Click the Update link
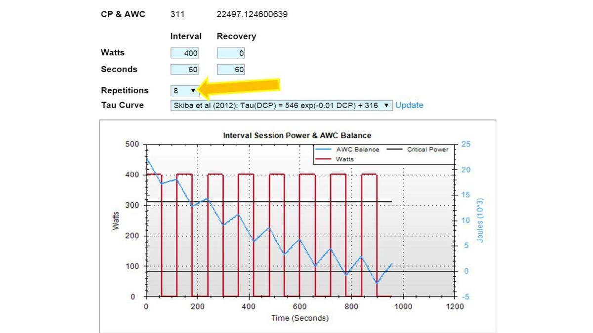This screenshot has height=333, width=593. coord(409,105)
